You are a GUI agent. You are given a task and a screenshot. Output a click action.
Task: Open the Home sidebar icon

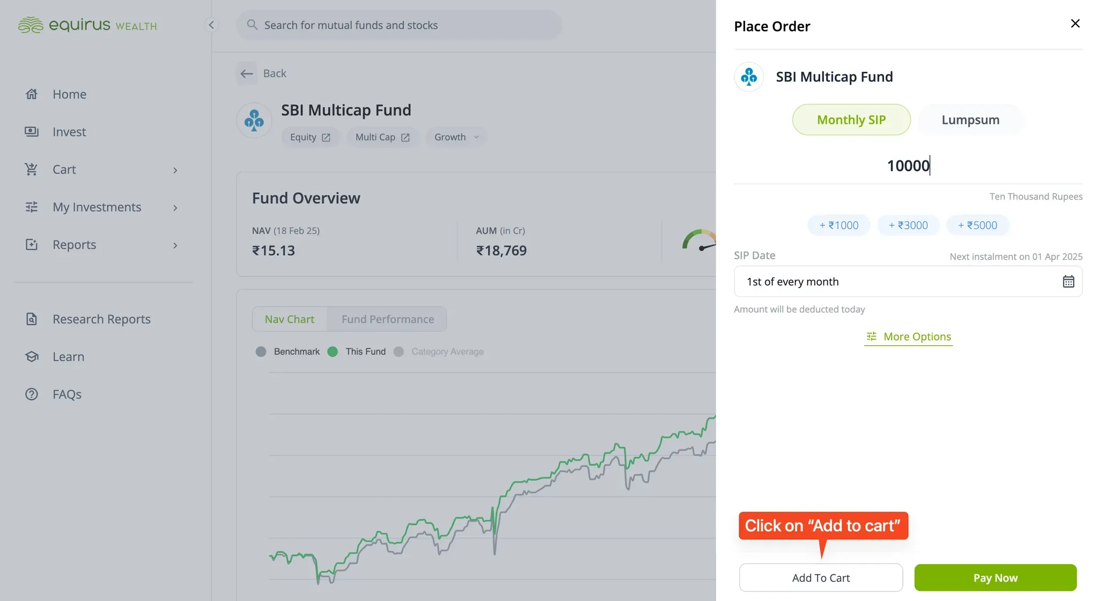click(32, 94)
